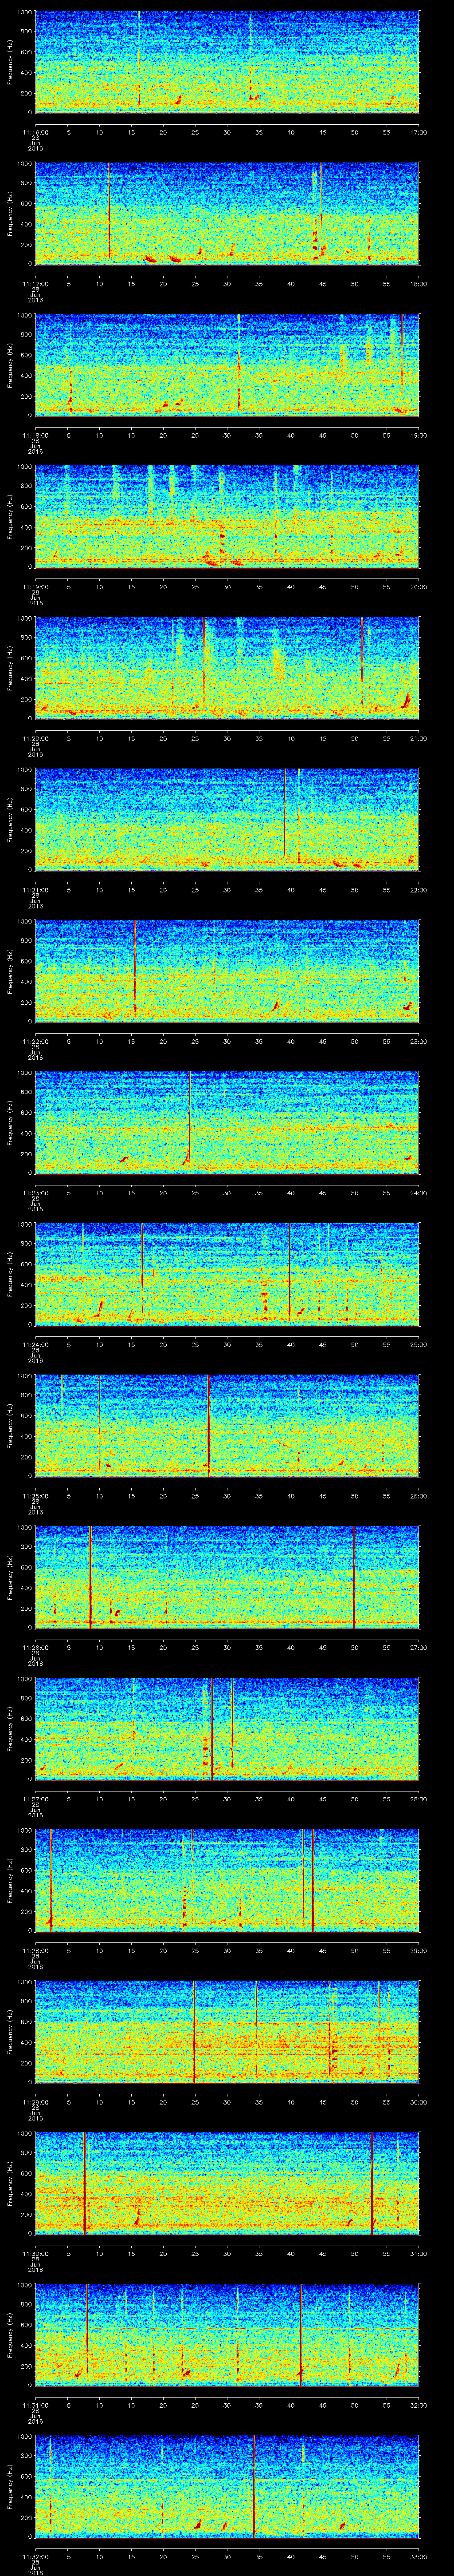The image size is (454, 2576).
Task: Select the spectrogram panel starting at 11:19:00
Action: [x=227, y=516]
